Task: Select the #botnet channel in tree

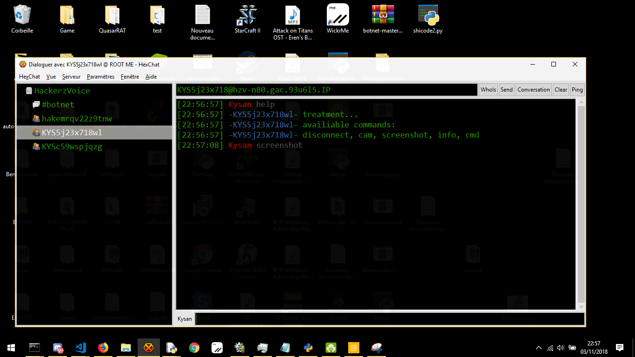Action: (x=58, y=105)
